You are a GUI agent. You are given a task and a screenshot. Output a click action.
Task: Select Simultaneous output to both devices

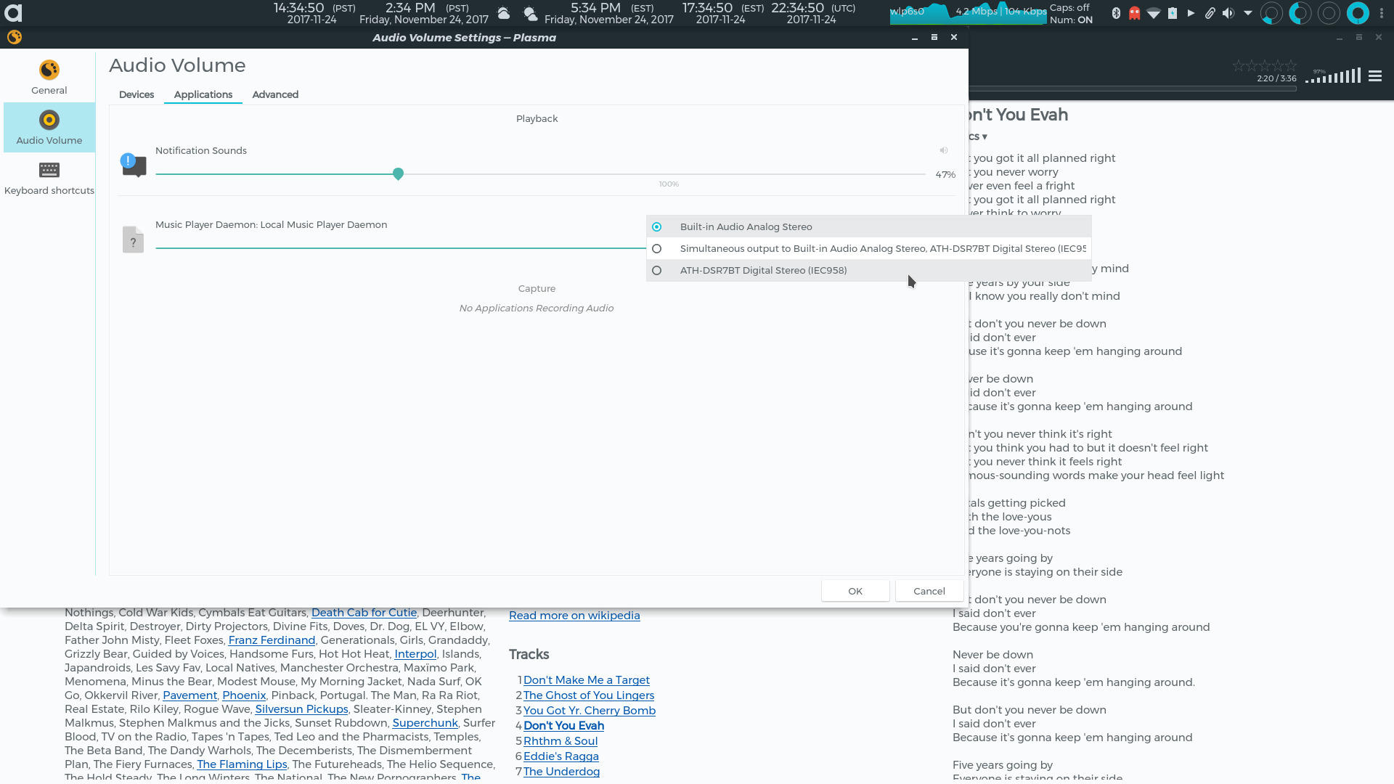click(x=868, y=248)
